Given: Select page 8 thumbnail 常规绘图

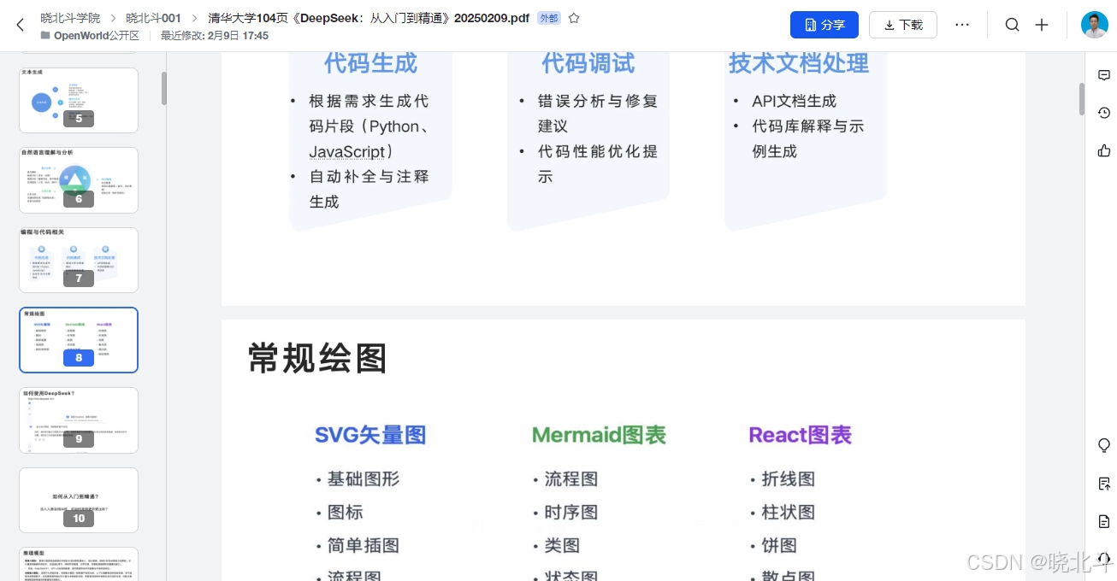Looking at the screenshot, I should tap(79, 340).
